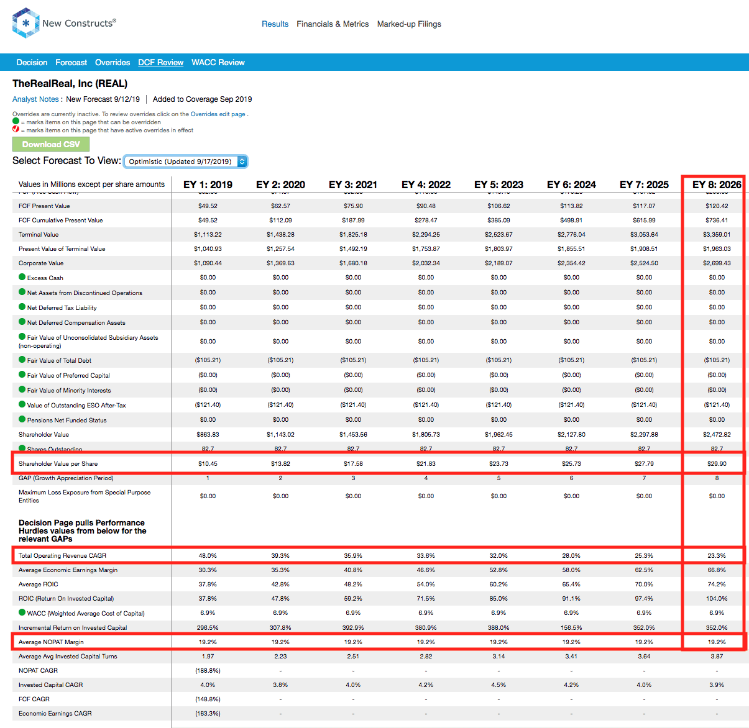Open the Select Forecast To View dropdown
This screenshot has height=728, width=749.
pyautogui.click(x=186, y=162)
